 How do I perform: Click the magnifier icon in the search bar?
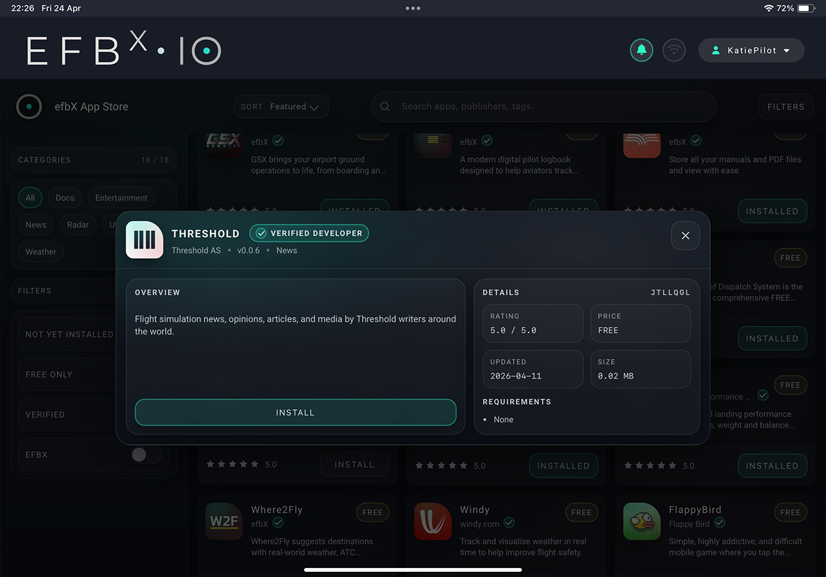click(385, 106)
